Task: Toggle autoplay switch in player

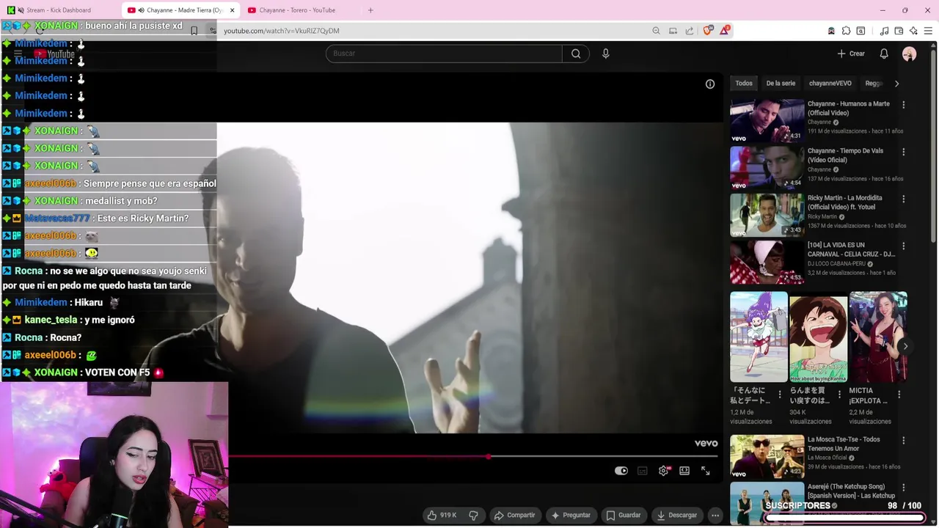Action: (x=621, y=471)
